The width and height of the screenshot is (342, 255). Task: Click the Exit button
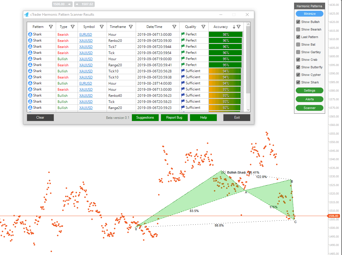pos(237,117)
